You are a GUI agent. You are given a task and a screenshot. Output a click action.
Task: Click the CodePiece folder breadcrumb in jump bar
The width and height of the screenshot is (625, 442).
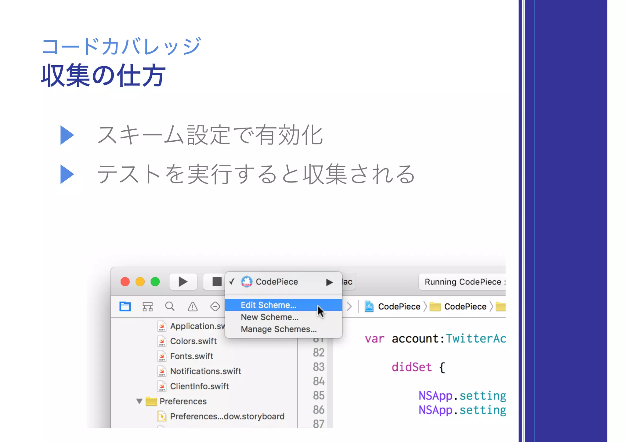[465, 306]
